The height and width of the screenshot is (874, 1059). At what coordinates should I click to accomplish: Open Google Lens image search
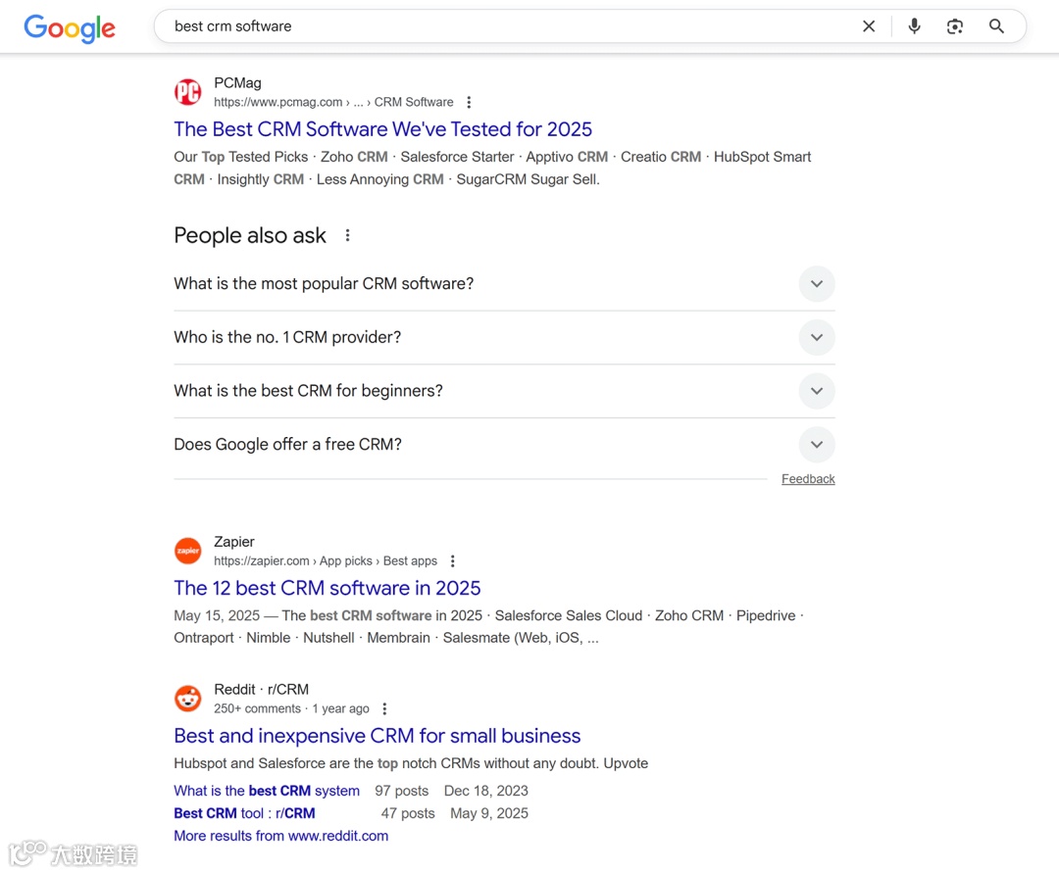(x=954, y=26)
